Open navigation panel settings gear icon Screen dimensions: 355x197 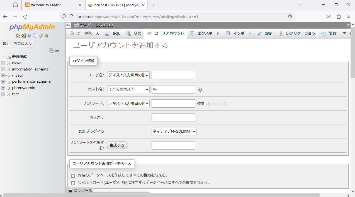41,36
